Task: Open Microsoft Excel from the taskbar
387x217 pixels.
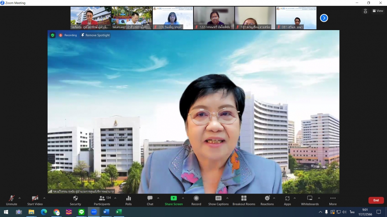Action: point(119,212)
